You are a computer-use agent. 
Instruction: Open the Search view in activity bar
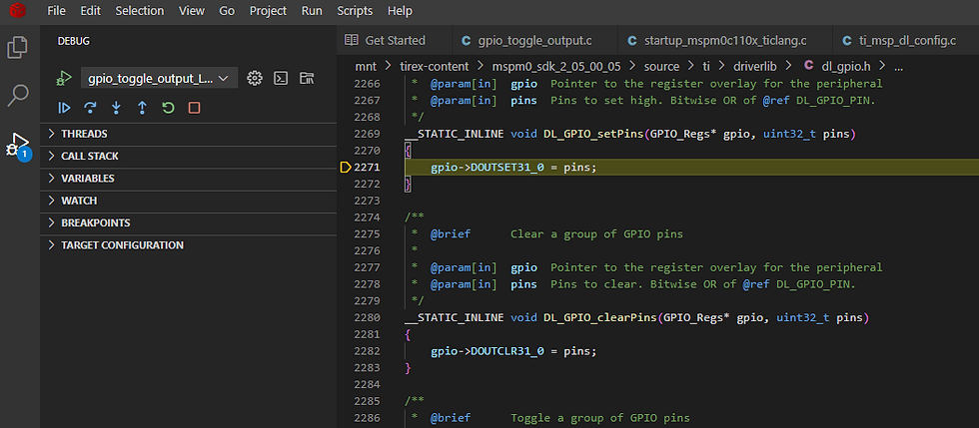(x=18, y=96)
